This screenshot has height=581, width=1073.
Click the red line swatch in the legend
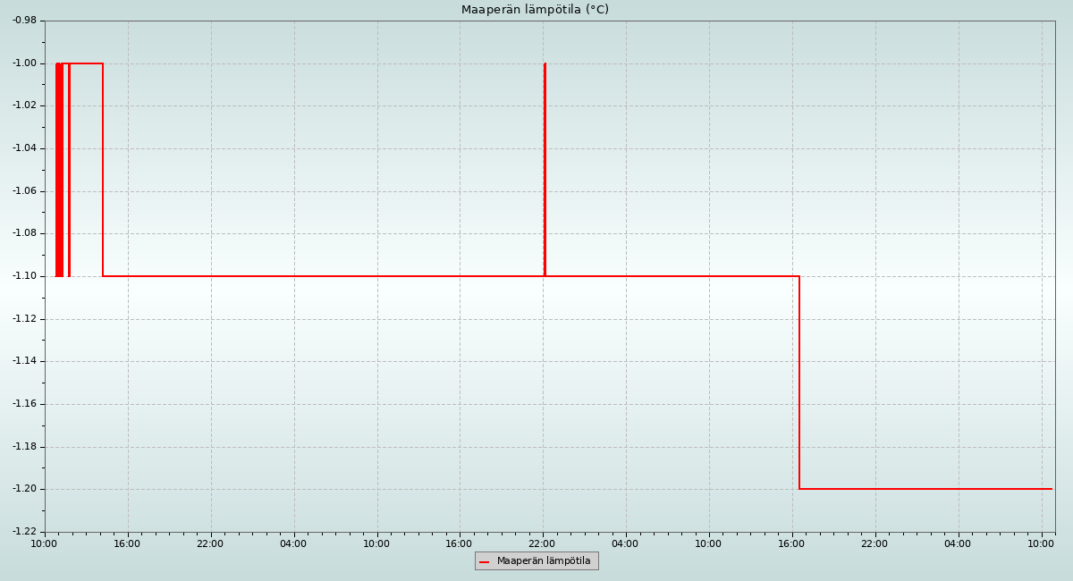pos(485,561)
